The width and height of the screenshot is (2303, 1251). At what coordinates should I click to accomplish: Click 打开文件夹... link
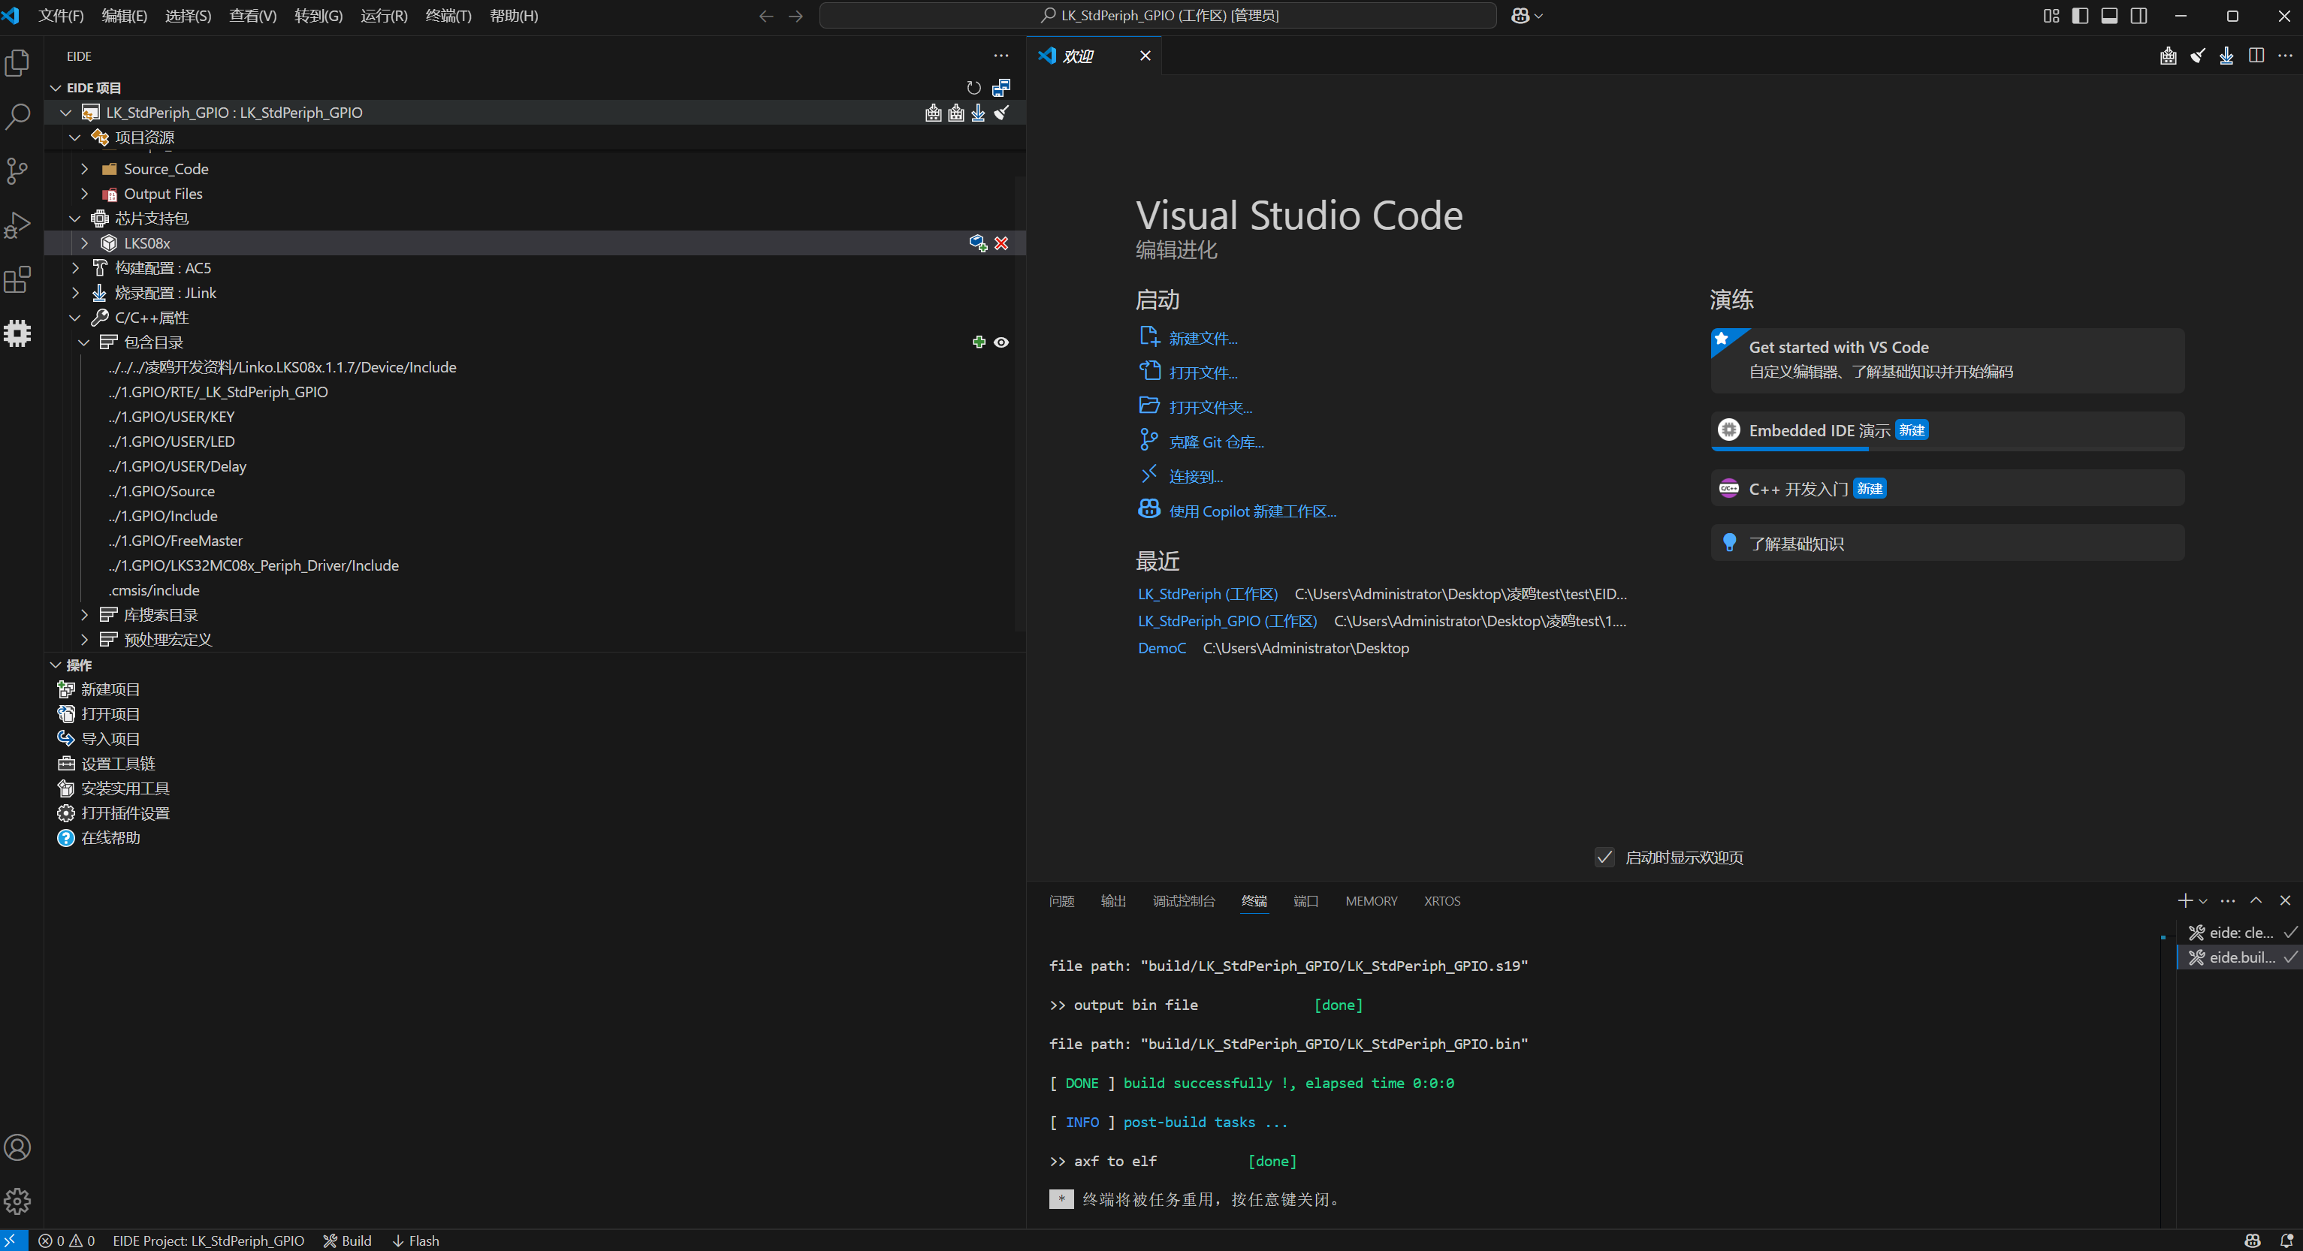(1211, 408)
